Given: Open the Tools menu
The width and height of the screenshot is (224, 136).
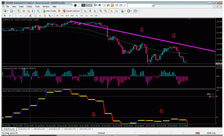Looking at the screenshot, I should pos(37,6).
